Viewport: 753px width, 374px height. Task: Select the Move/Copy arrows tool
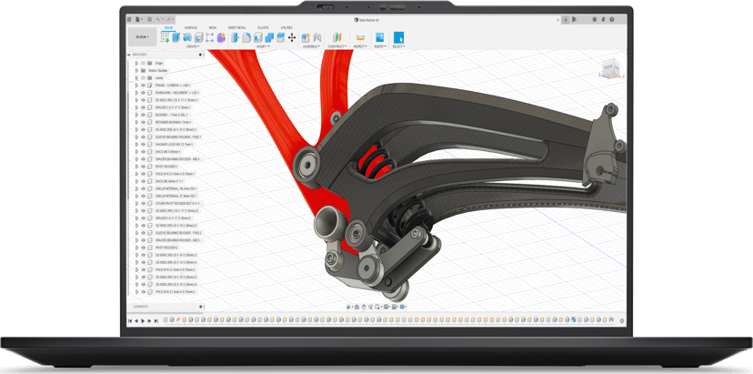tap(292, 37)
